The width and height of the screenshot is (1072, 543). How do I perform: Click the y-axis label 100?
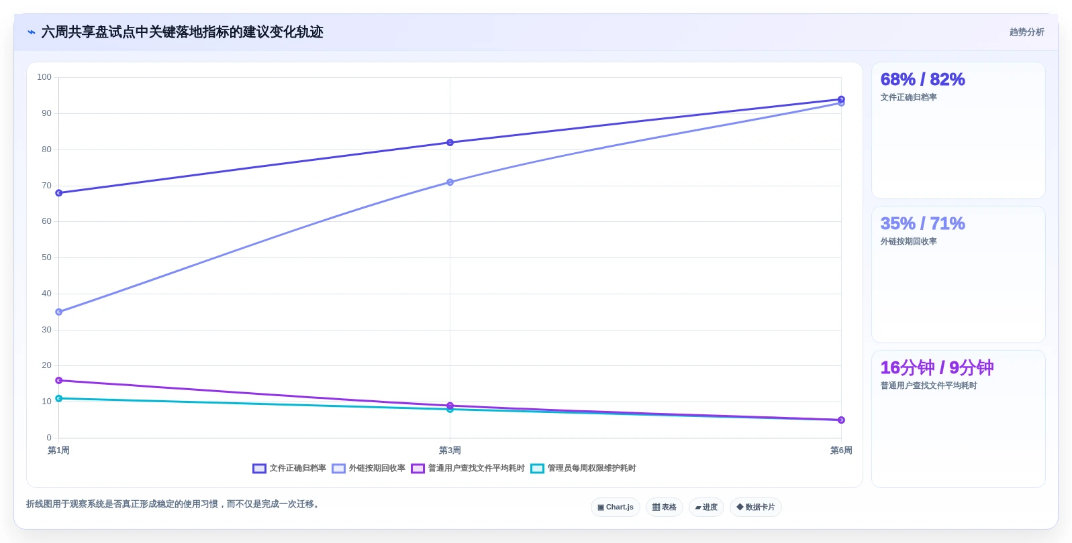tap(44, 77)
